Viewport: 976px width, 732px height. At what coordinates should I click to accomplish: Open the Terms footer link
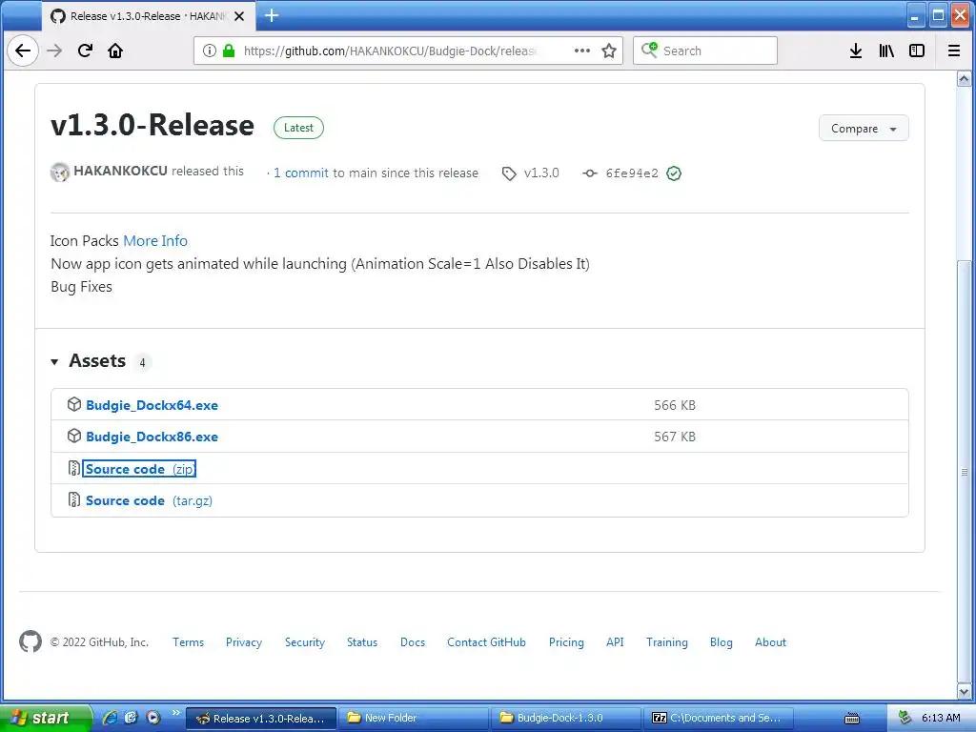pyautogui.click(x=188, y=642)
